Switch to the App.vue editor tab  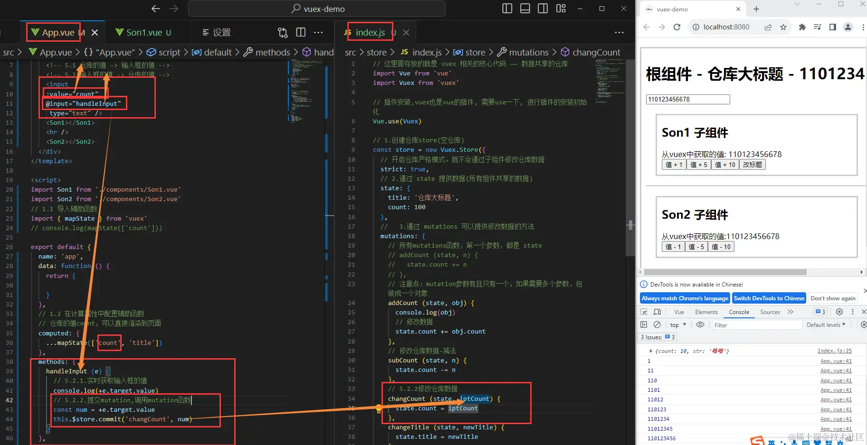(x=58, y=32)
